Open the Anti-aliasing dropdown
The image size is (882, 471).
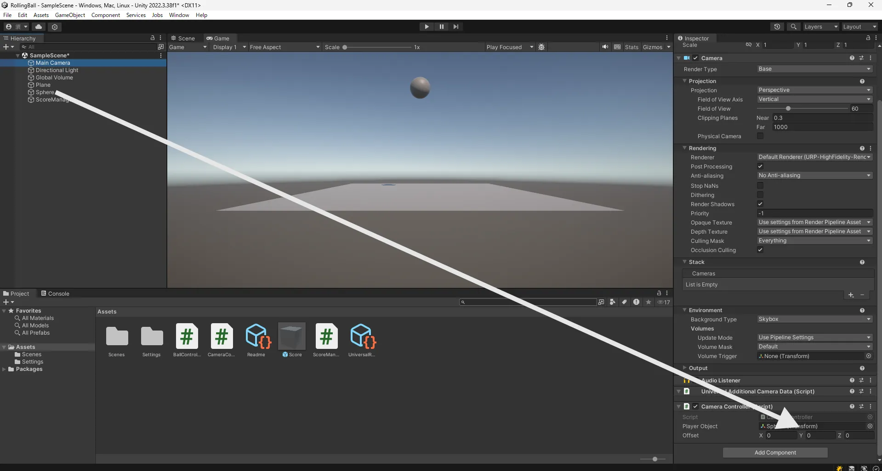[814, 175]
